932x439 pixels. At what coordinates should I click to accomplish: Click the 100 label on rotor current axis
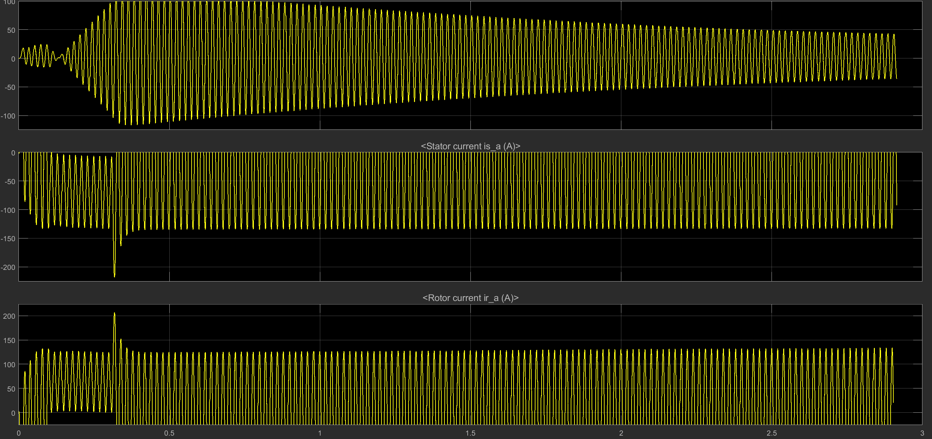tap(9, 365)
